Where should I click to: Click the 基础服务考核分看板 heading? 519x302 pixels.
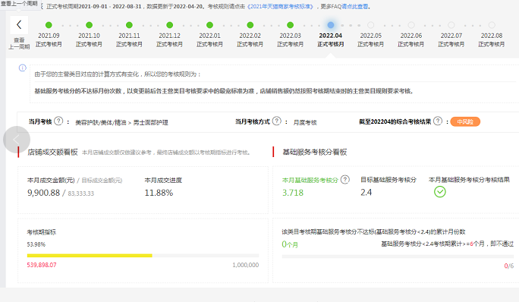(314, 152)
